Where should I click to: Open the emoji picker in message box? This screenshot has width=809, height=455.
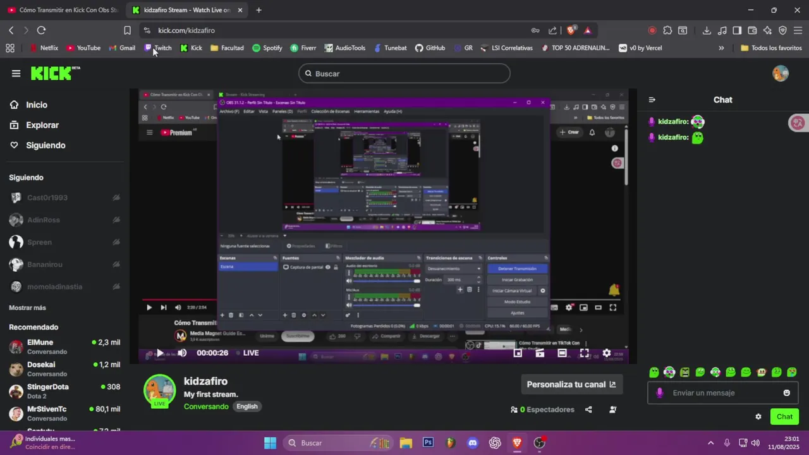coord(786,393)
